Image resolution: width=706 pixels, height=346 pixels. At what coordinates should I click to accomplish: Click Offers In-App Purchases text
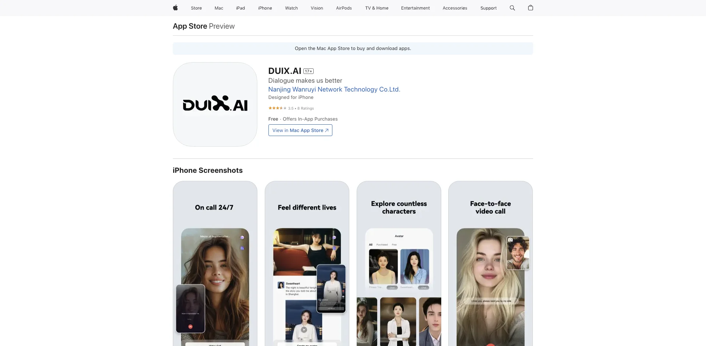[x=310, y=119]
